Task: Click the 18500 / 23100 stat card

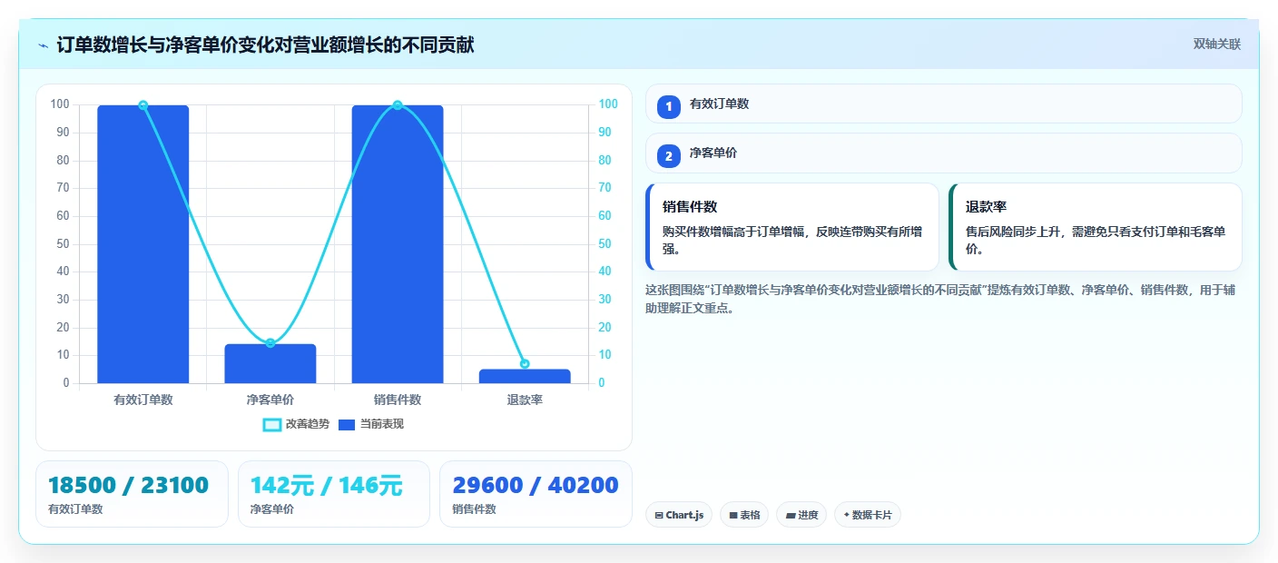Action: tap(132, 494)
